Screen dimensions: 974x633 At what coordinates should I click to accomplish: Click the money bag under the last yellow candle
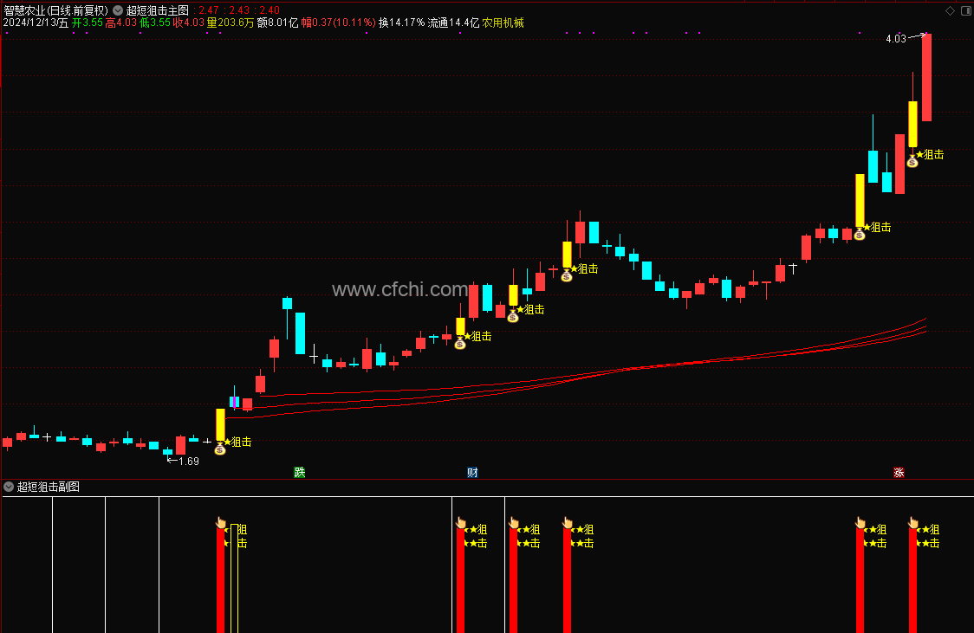(912, 161)
